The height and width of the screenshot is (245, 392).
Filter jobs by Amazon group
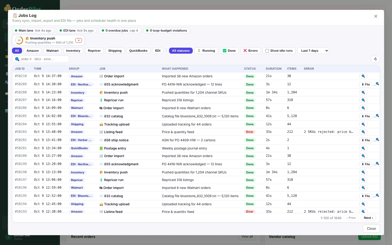tap(33, 51)
